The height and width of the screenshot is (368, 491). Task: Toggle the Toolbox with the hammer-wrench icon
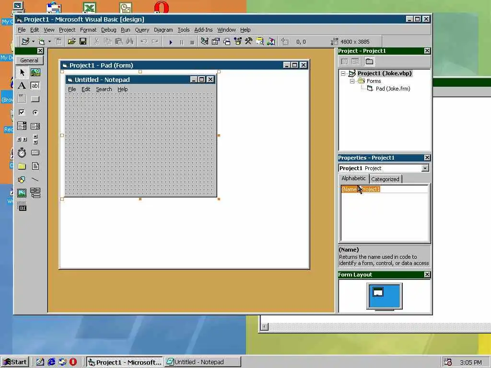tap(249, 41)
